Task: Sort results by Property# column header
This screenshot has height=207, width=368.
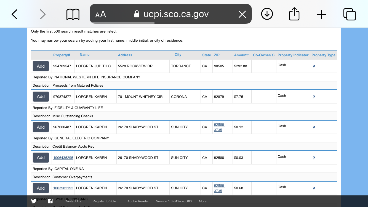Action: click(x=62, y=55)
